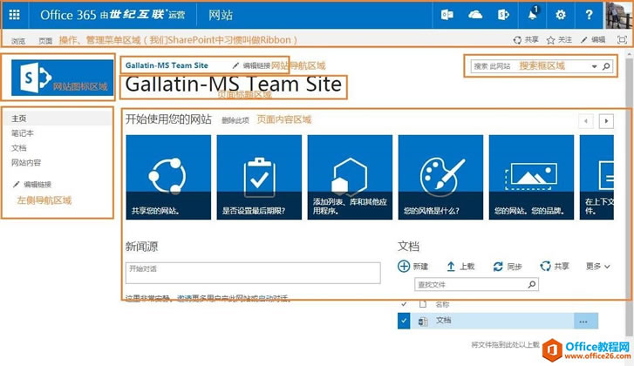
Task: View notifications bell icon
Action: [x=533, y=15]
